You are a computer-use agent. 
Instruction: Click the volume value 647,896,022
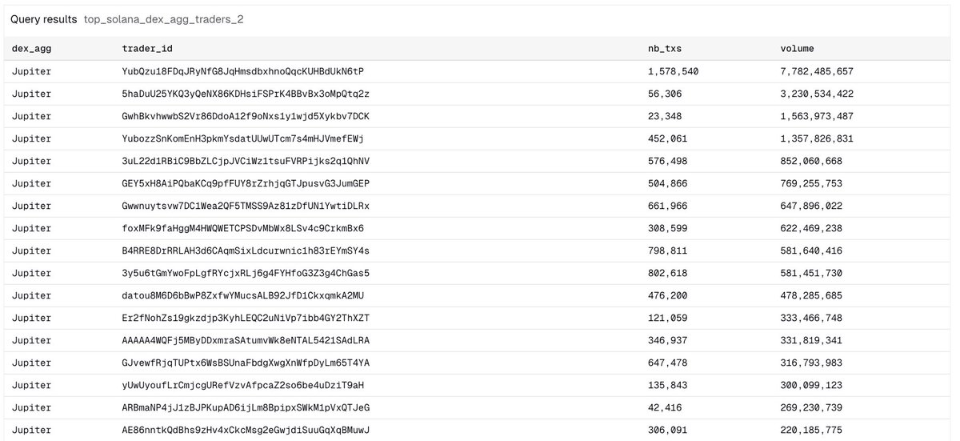click(811, 206)
